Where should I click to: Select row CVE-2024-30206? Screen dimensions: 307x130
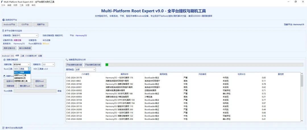[x=183, y=119]
